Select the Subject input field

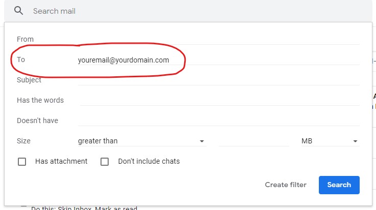(218, 80)
